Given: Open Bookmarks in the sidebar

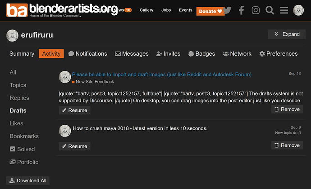Looking at the screenshot, I should point(24,136).
